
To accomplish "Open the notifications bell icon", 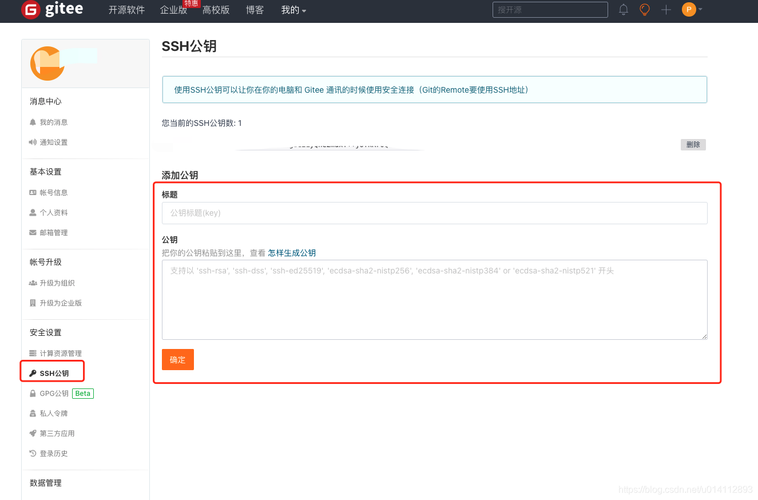I will (624, 10).
